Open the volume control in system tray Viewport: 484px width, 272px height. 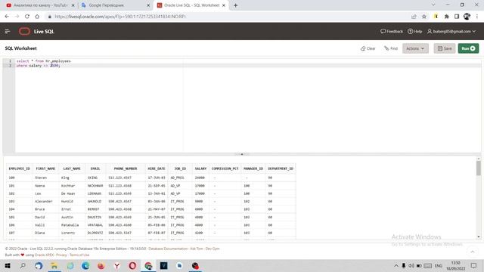411,266
